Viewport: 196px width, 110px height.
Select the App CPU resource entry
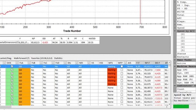click(182, 70)
